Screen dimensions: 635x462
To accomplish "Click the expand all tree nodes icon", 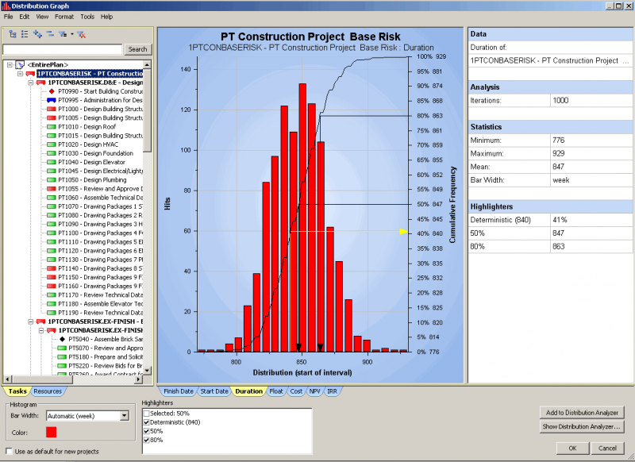I will point(37,34).
